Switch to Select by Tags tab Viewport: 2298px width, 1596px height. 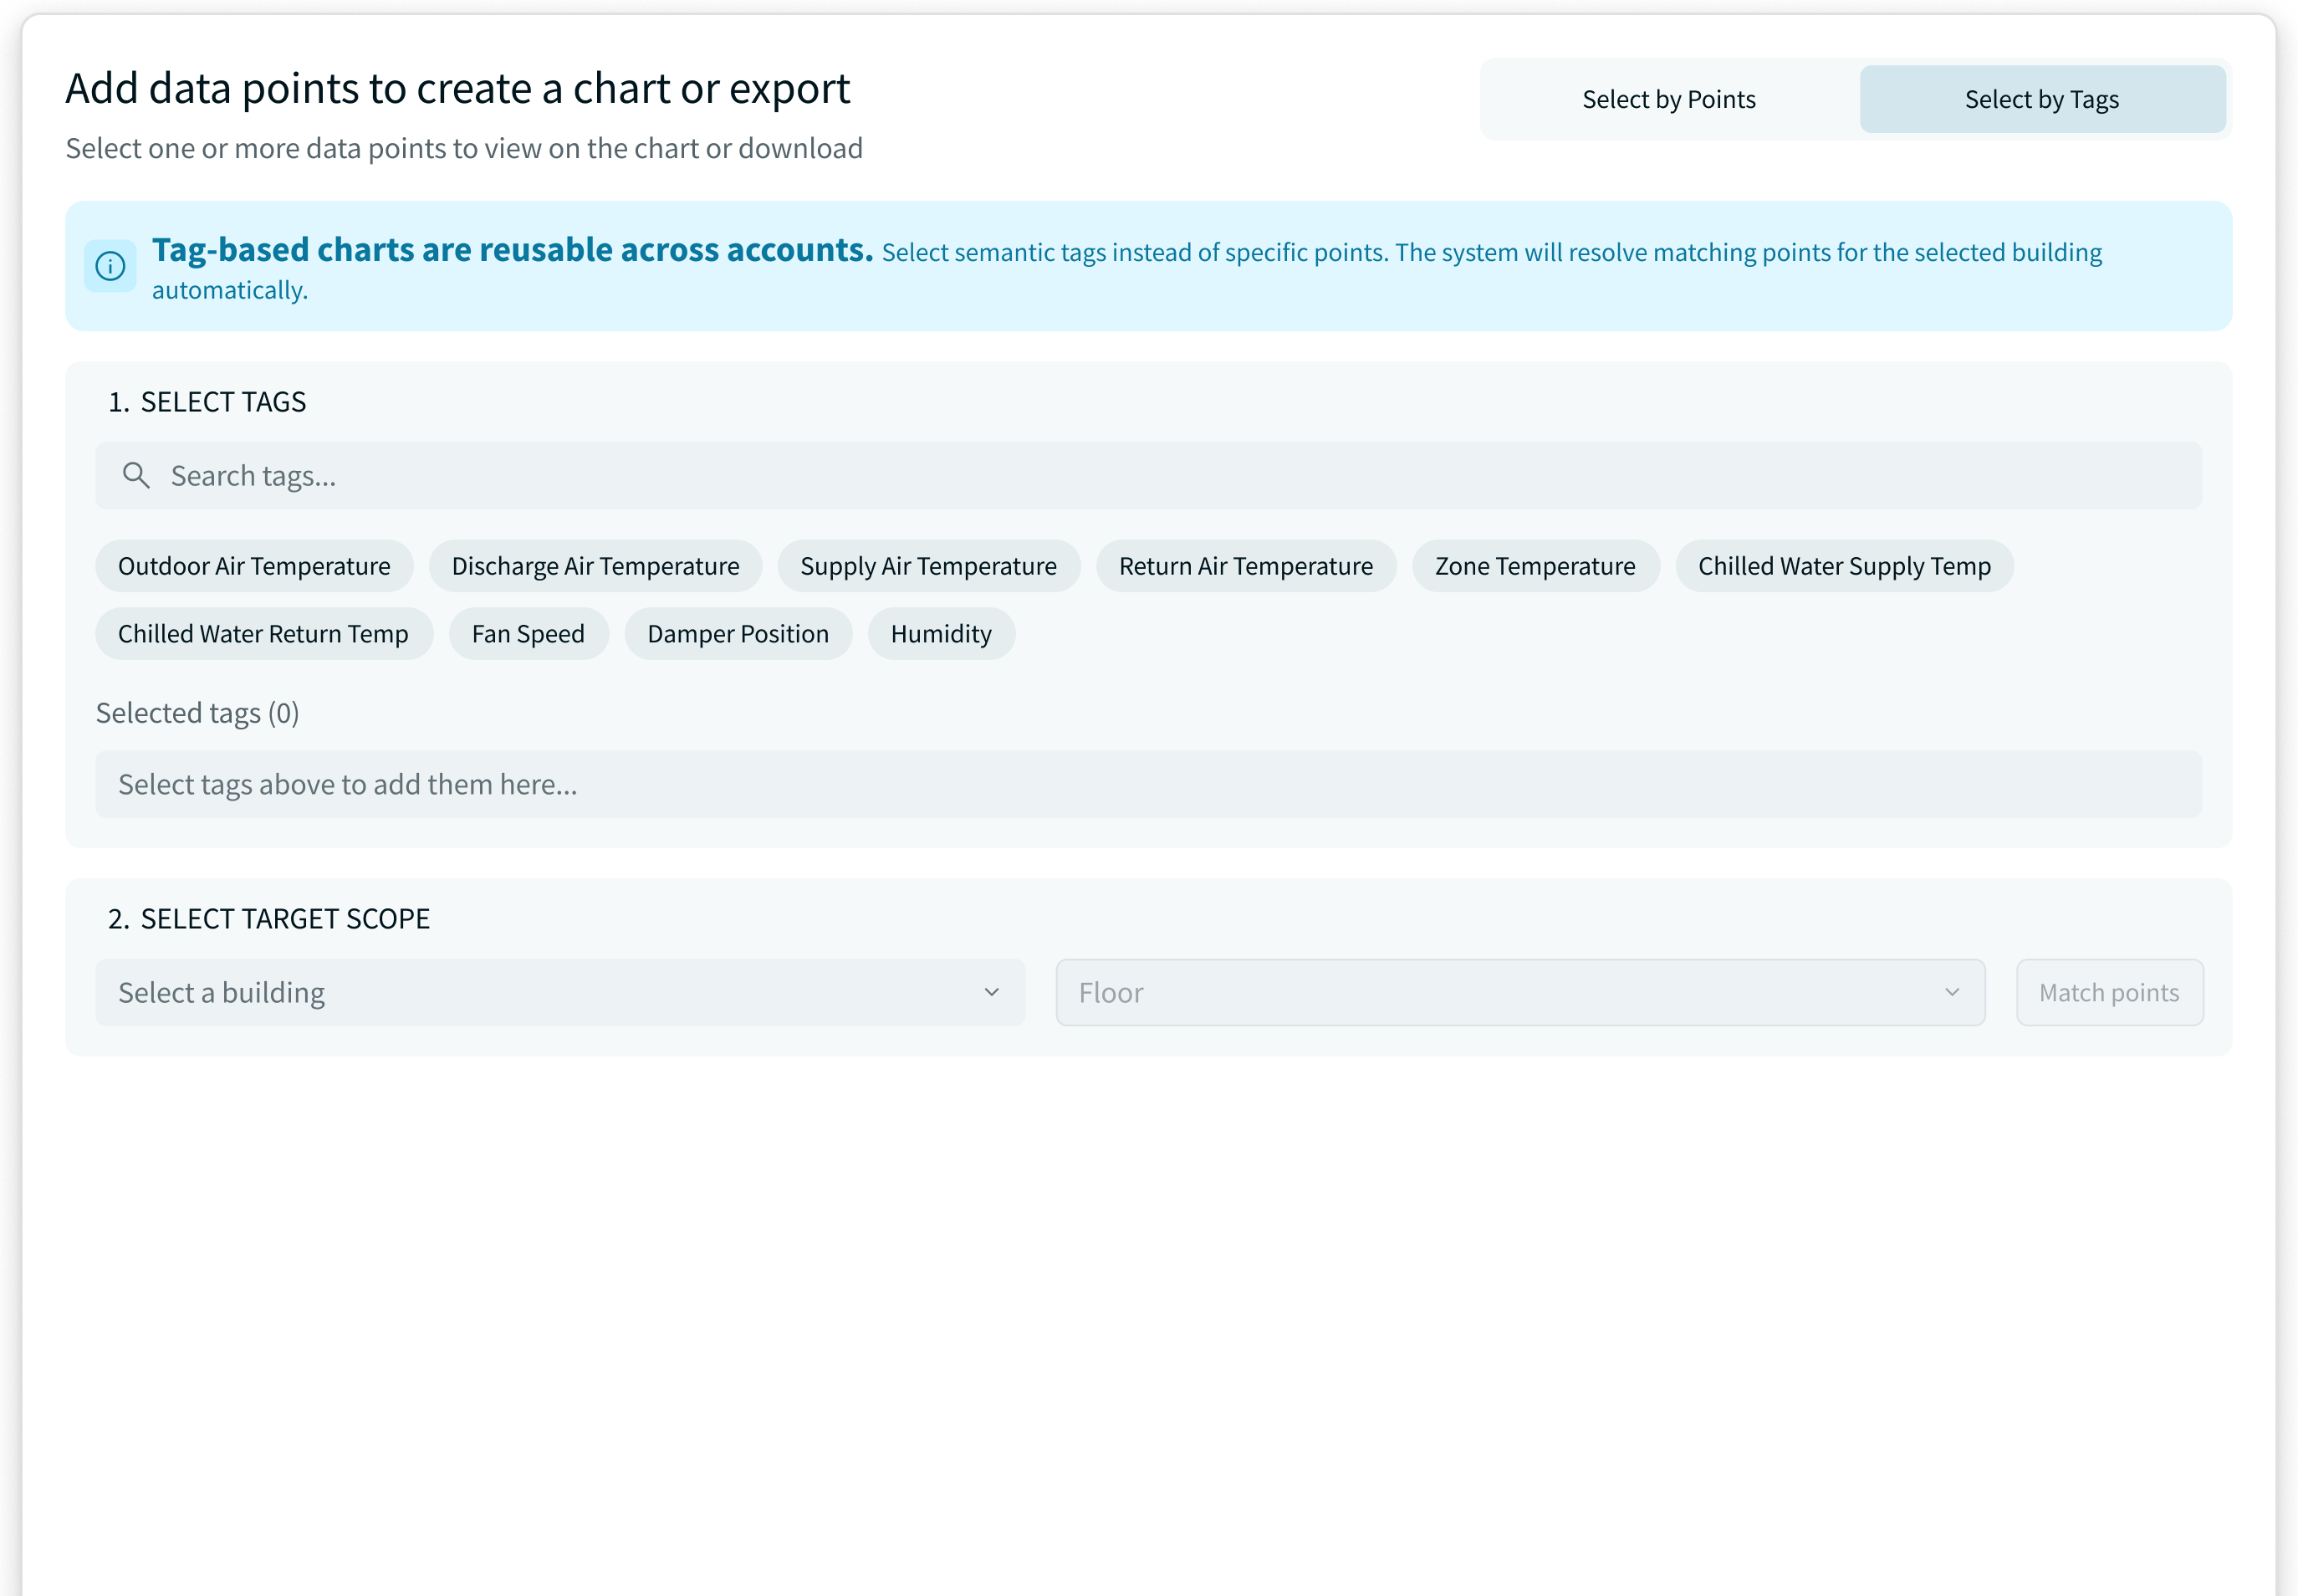[x=2041, y=99]
